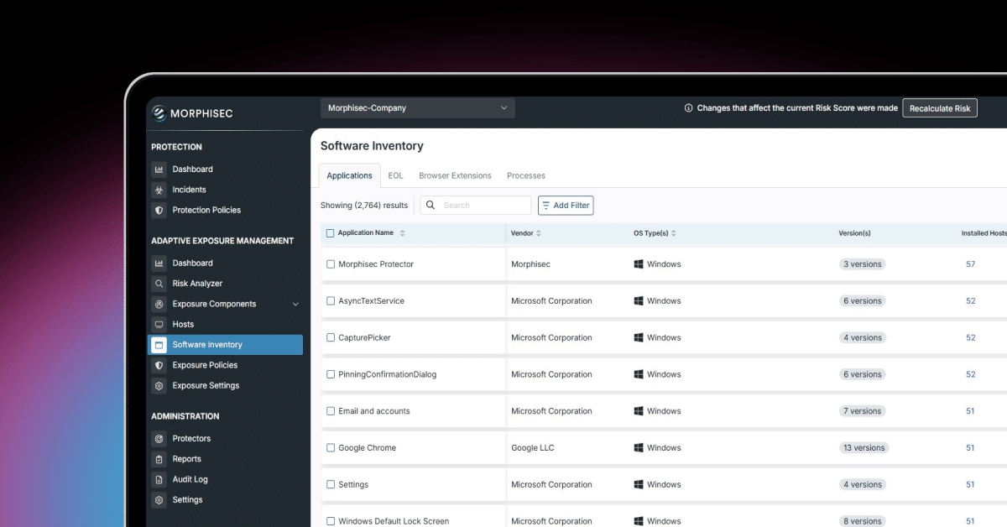
Task: Sort by OS Type(s) column arrows
Action: (x=674, y=233)
